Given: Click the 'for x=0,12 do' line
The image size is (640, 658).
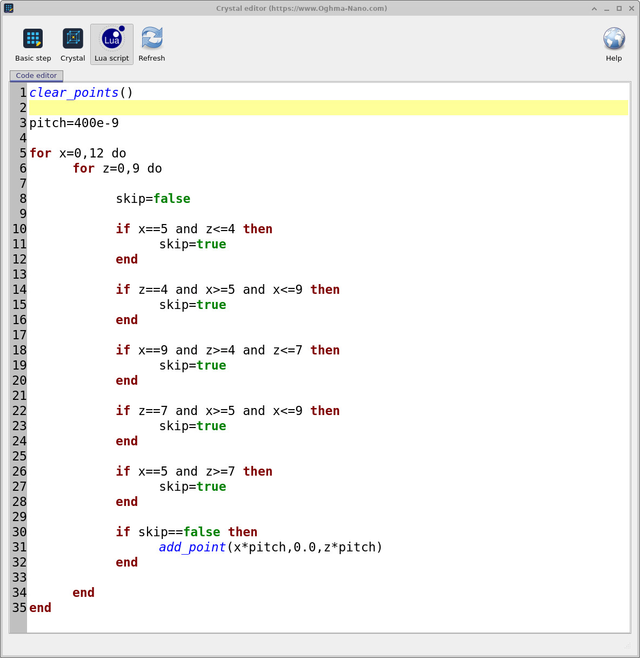Looking at the screenshot, I should (78, 153).
